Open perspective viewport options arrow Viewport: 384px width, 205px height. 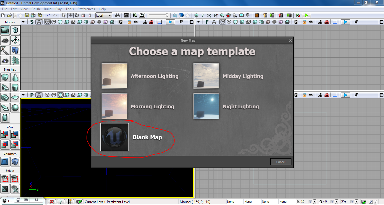coord(23,95)
